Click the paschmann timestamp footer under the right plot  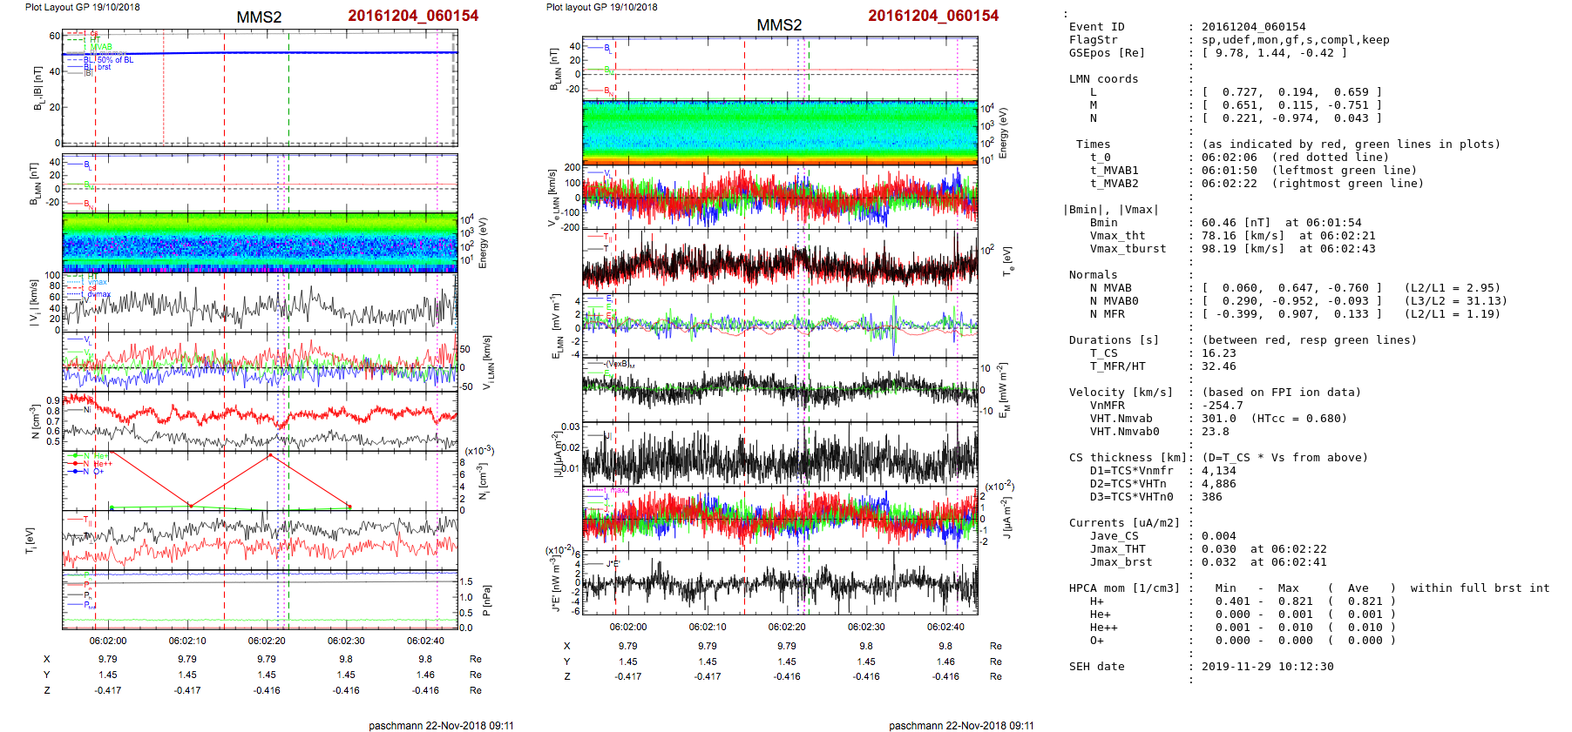(961, 725)
